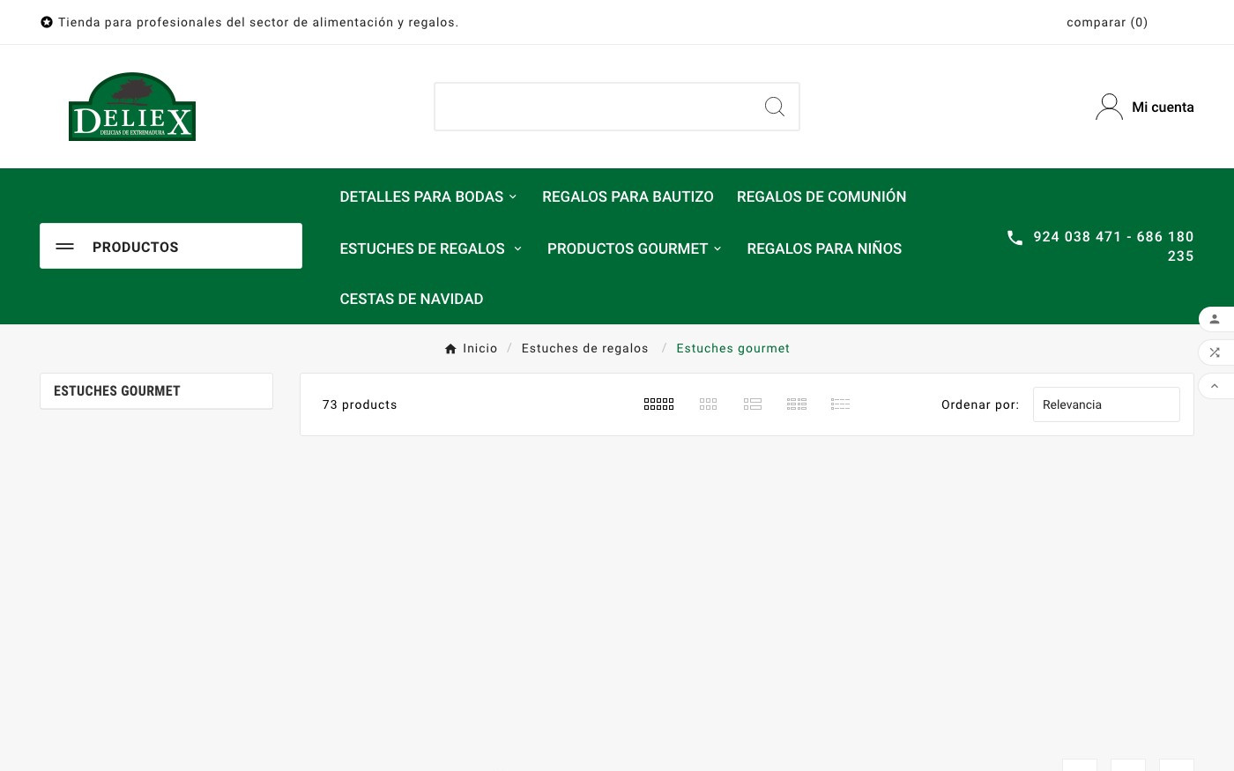This screenshot has width=1234, height=771.
Task: Go to Estuches de regalos breadcrumb
Action: [584, 349]
